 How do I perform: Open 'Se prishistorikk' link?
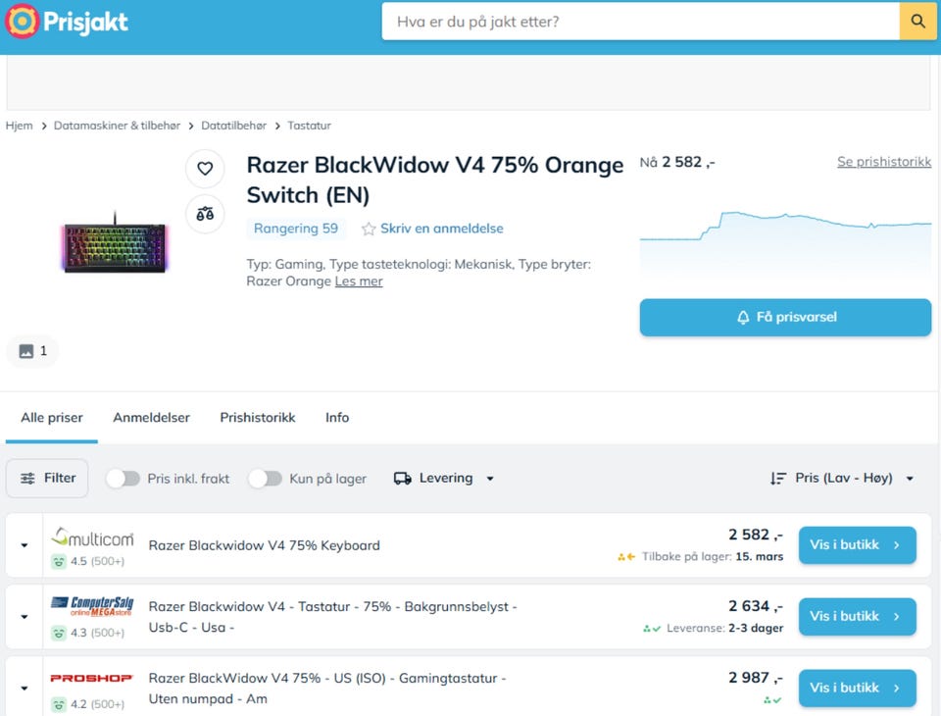[x=884, y=162]
